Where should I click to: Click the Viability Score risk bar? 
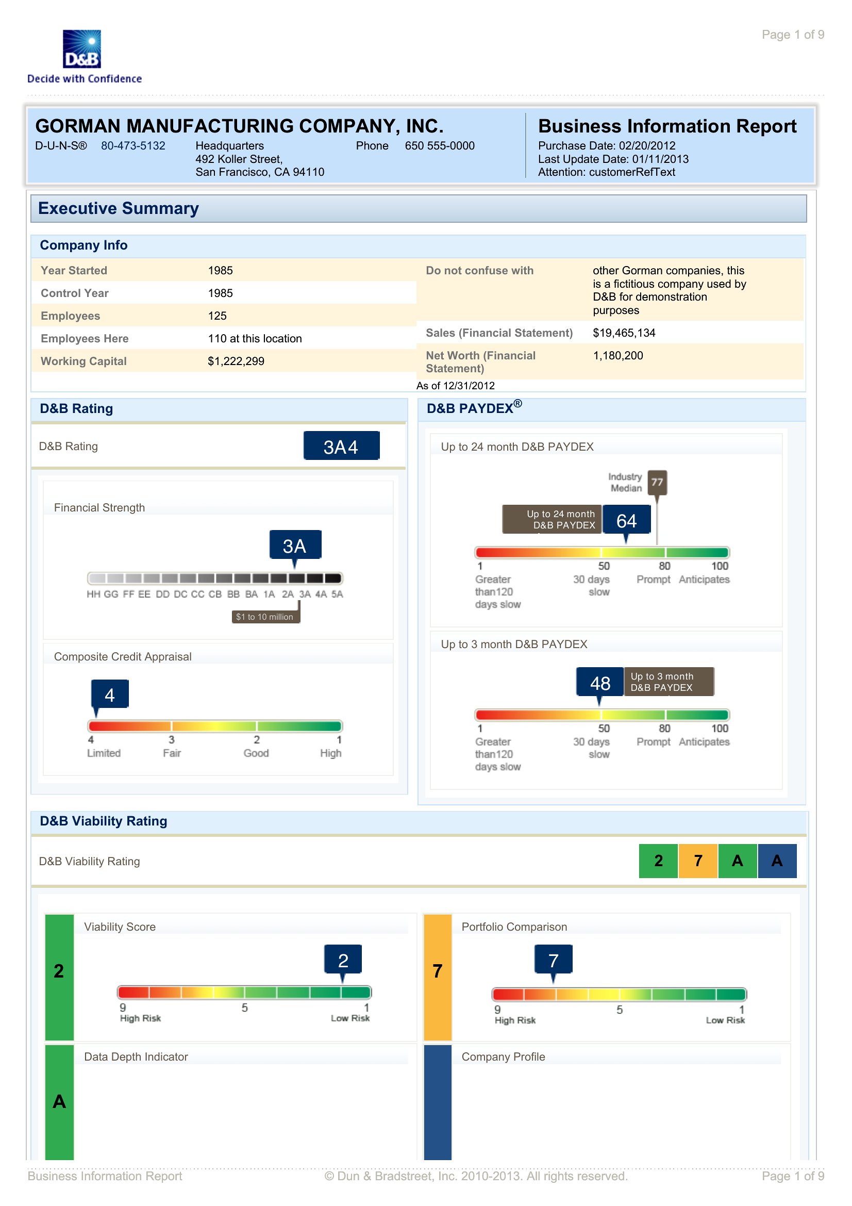[x=245, y=993]
